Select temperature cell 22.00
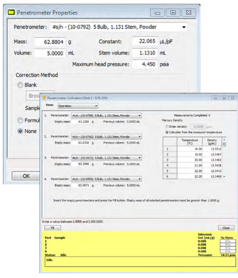 190,171
